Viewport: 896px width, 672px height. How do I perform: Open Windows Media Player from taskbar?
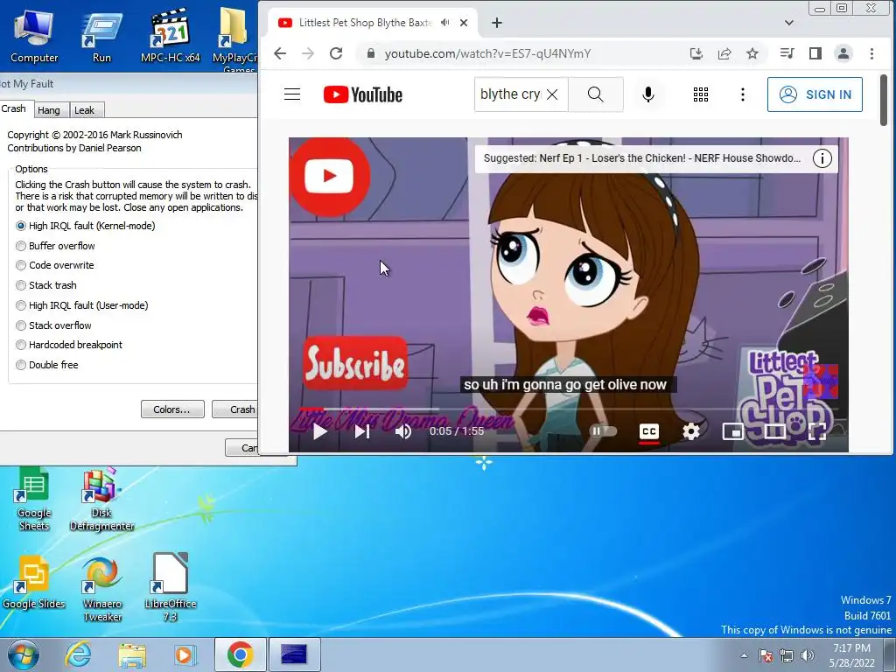pos(185,654)
